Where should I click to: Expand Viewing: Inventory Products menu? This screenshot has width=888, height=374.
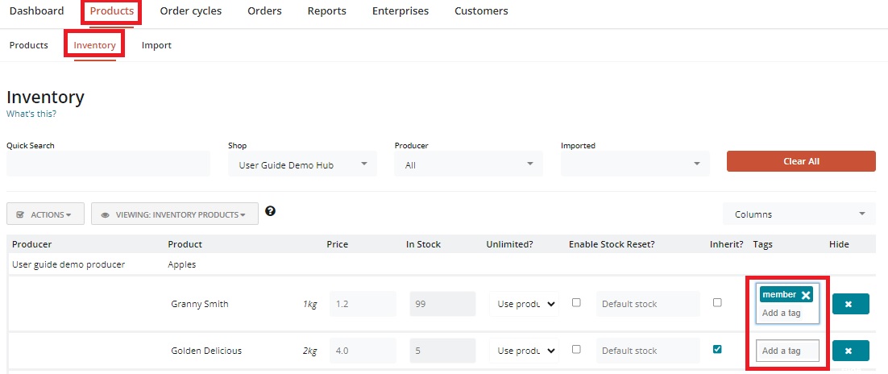click(x=175, y=214)
